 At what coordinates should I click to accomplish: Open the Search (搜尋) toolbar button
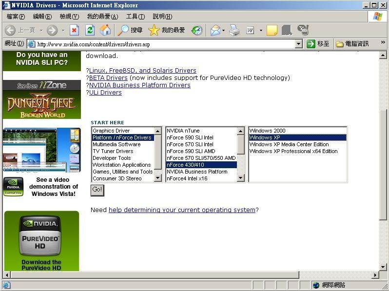pyautogui.click(x=130, y=30)
